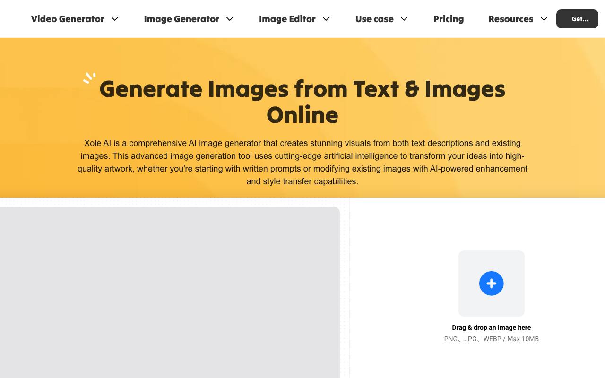Go to the Pricing page
605x378 pixels.
click(x=449, y=19)
